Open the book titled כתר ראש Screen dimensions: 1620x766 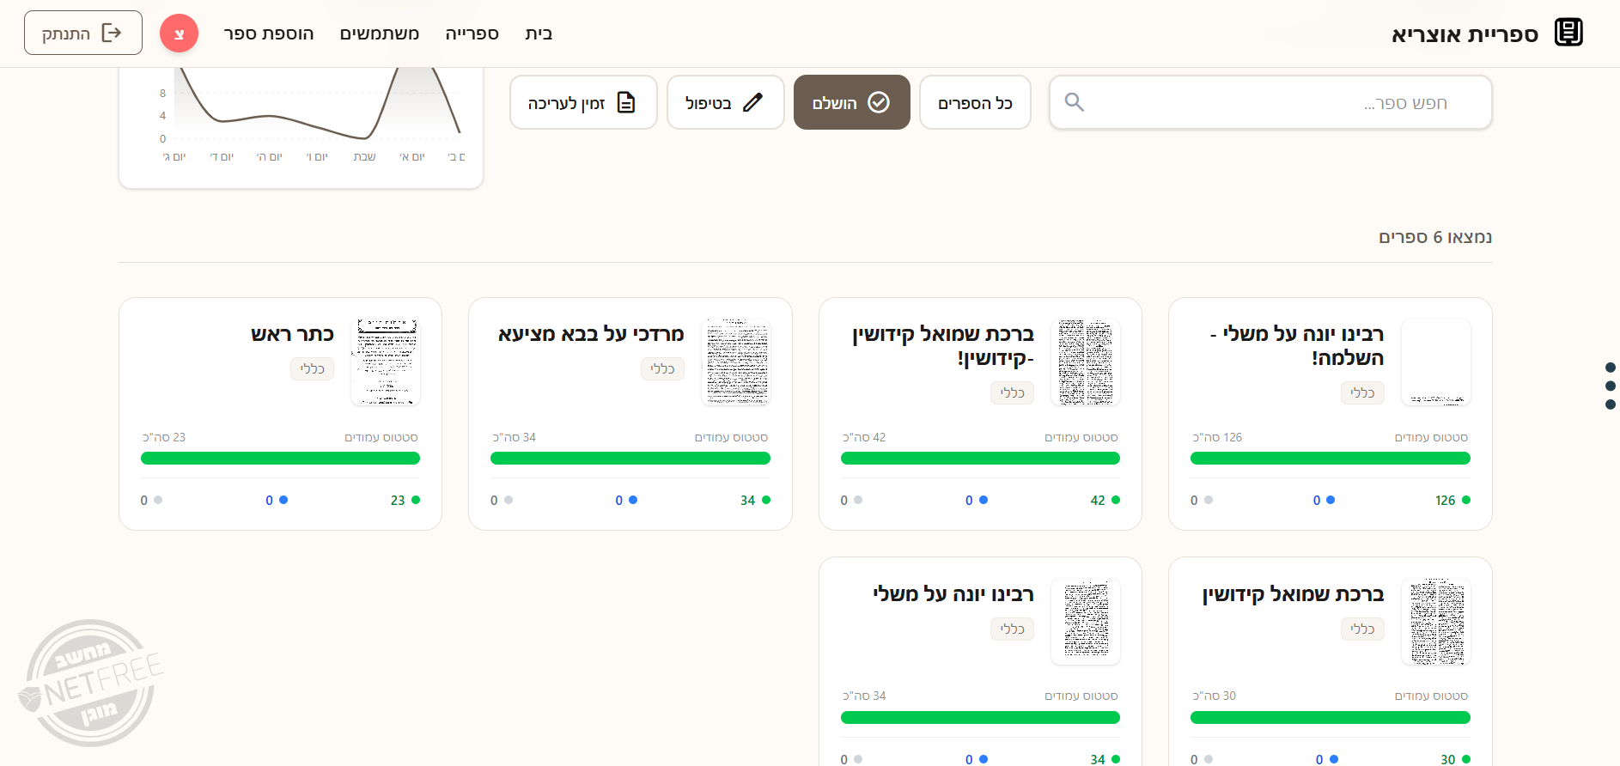click(x=292, y=334)
